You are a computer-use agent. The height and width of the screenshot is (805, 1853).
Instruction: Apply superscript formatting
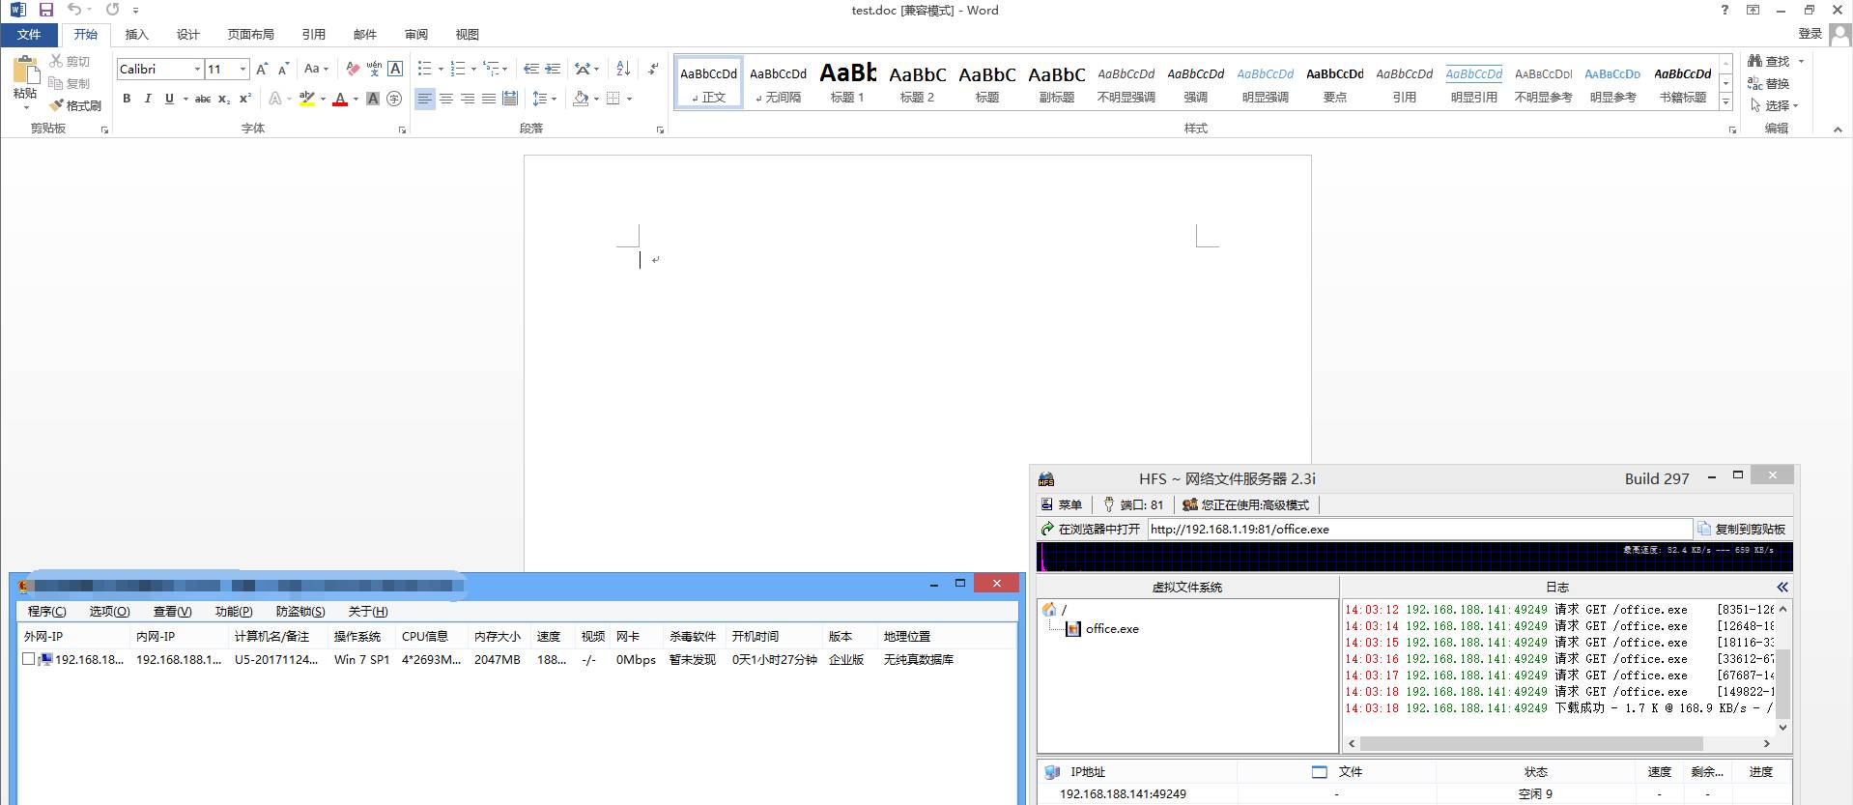245,99
